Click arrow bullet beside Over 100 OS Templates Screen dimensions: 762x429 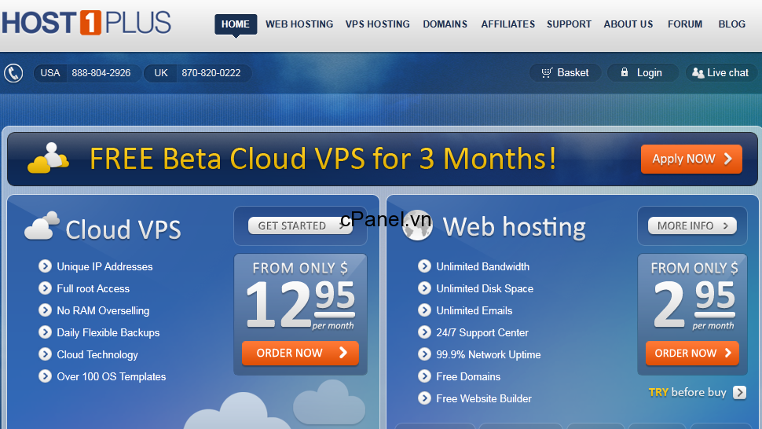(x=46, y=376)
